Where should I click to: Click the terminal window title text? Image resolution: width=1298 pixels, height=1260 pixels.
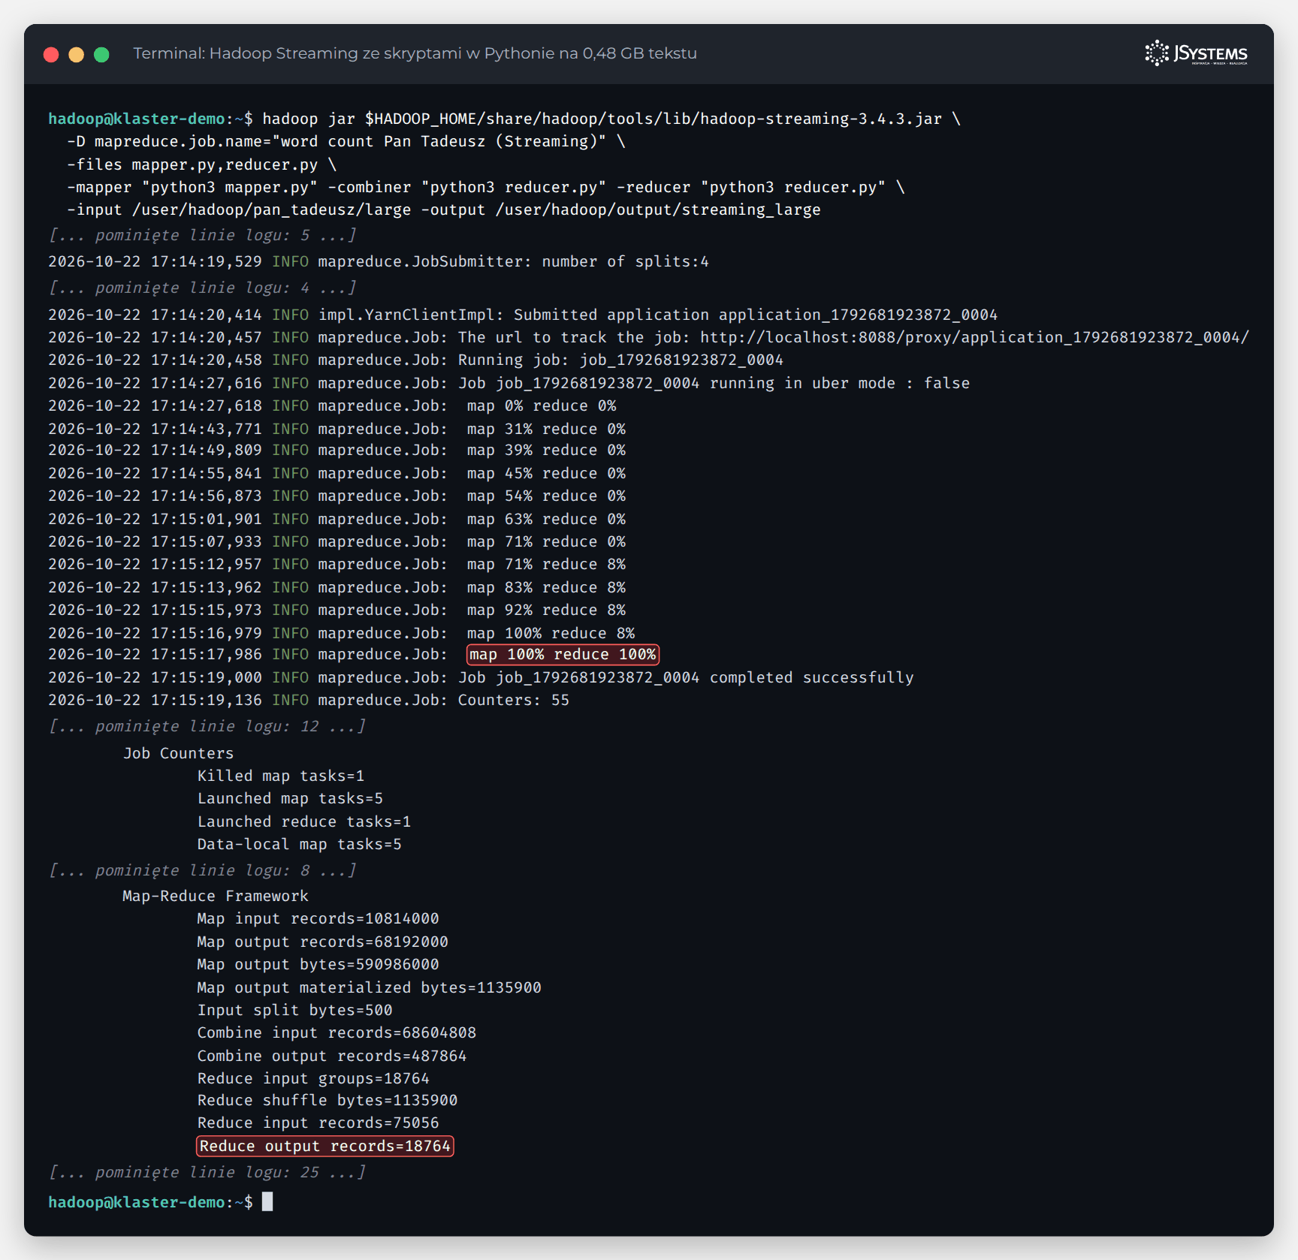click(x=415, y=53)
